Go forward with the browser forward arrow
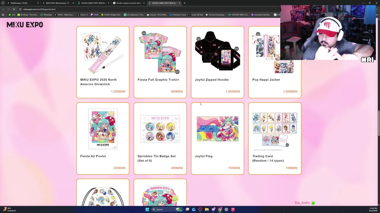380x213 pixels. [8, 9]
